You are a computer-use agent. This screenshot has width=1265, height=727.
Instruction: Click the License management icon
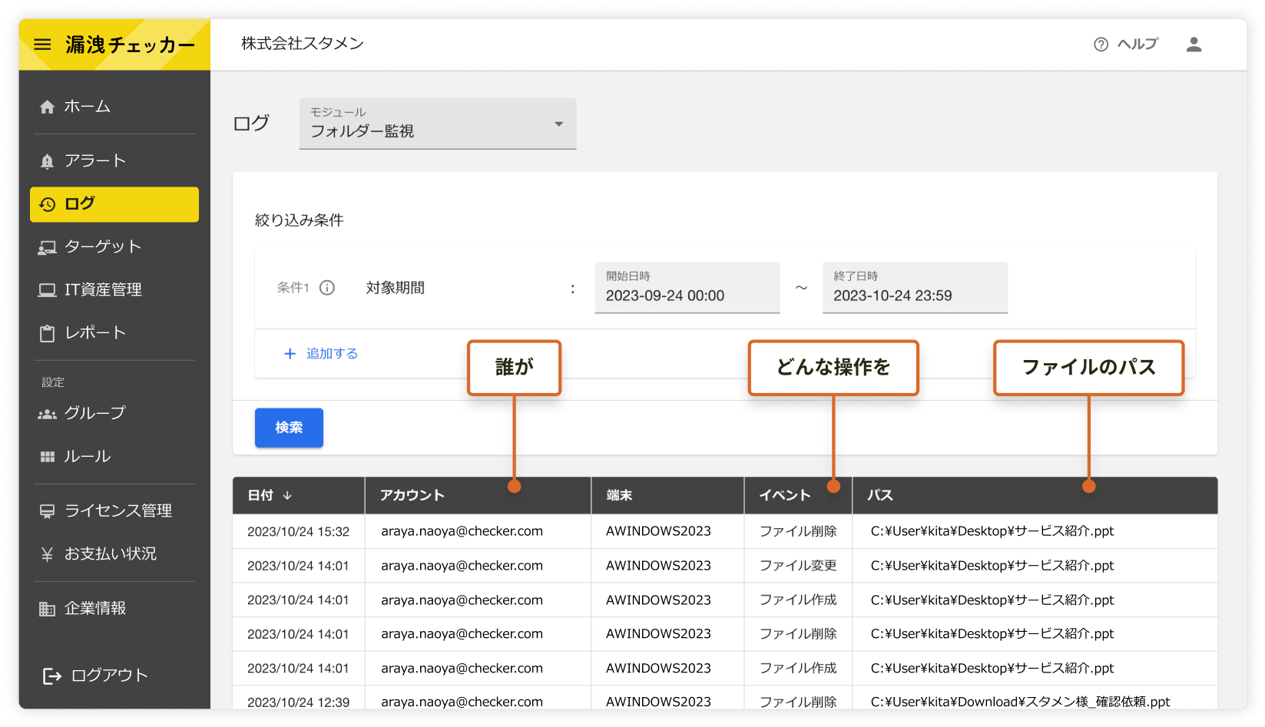coord(47,511)
